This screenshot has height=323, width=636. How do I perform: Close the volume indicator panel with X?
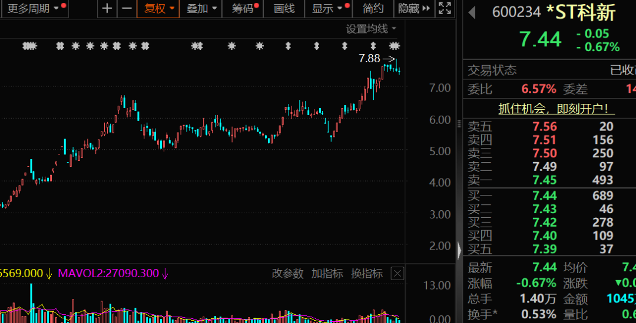[x=398, y=273]
